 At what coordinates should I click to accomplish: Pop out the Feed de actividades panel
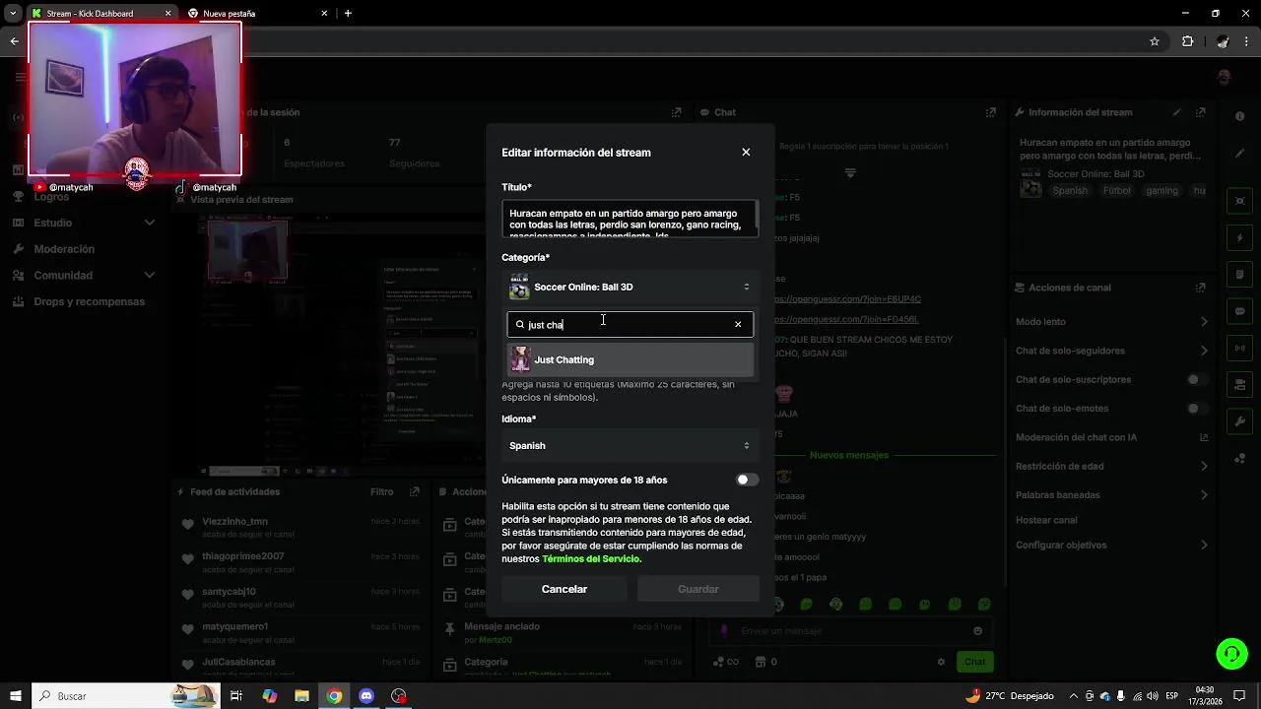pos(415,491)
